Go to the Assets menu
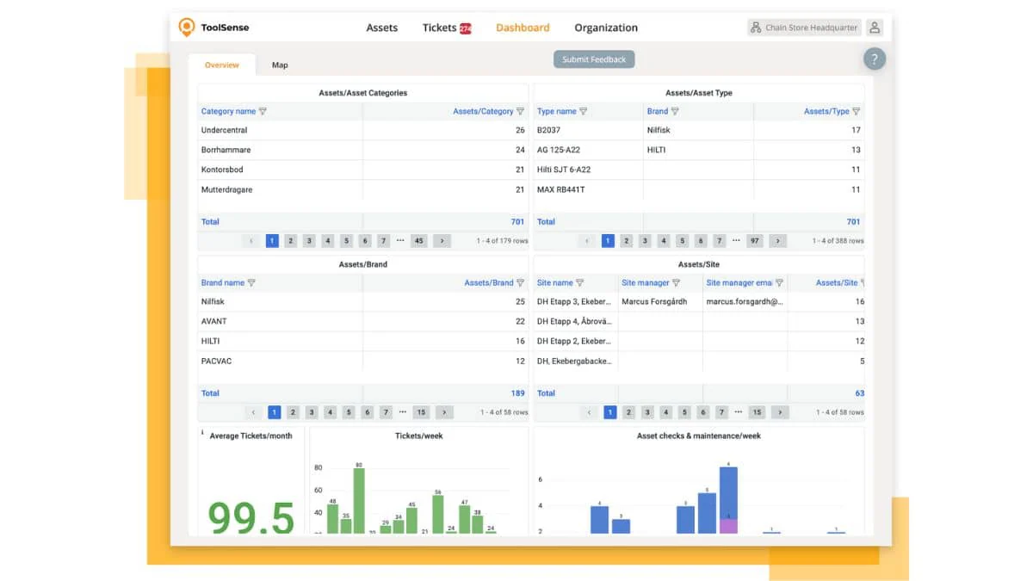 click(x=381, y=28)
